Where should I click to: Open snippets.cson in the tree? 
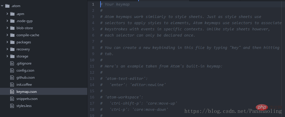coord(27,99)
